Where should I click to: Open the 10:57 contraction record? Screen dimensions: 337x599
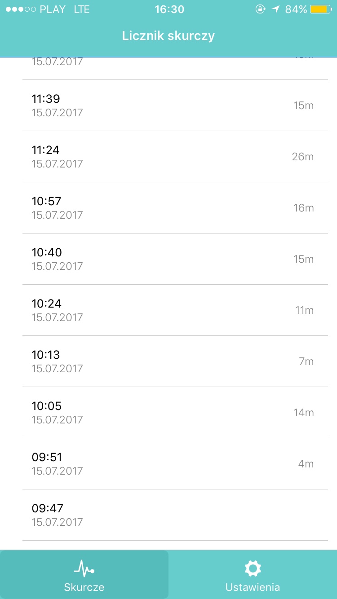[175, 208]
